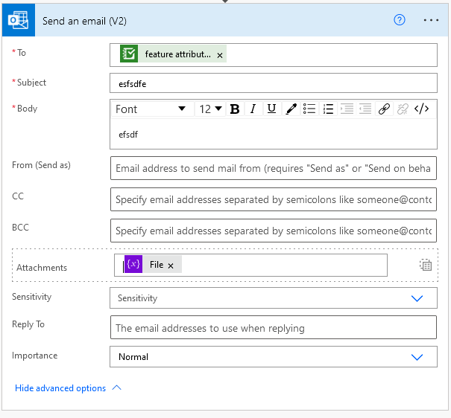Toggle bold formatting in Body toolbar
This screenshot has height=418, width=451.
[x=235, y=109]
